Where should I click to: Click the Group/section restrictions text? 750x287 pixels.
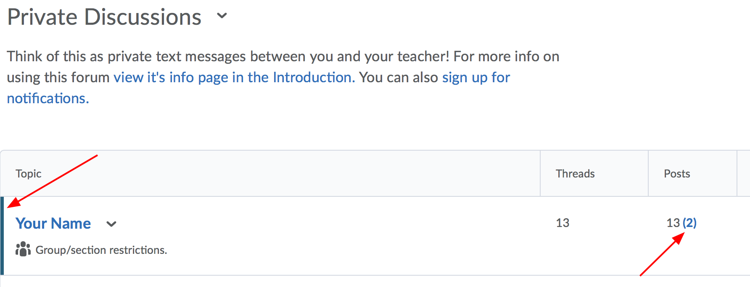(x=101, y=250)
